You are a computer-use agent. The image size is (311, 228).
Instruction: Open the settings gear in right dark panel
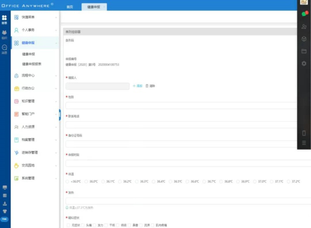click(304, 63)
